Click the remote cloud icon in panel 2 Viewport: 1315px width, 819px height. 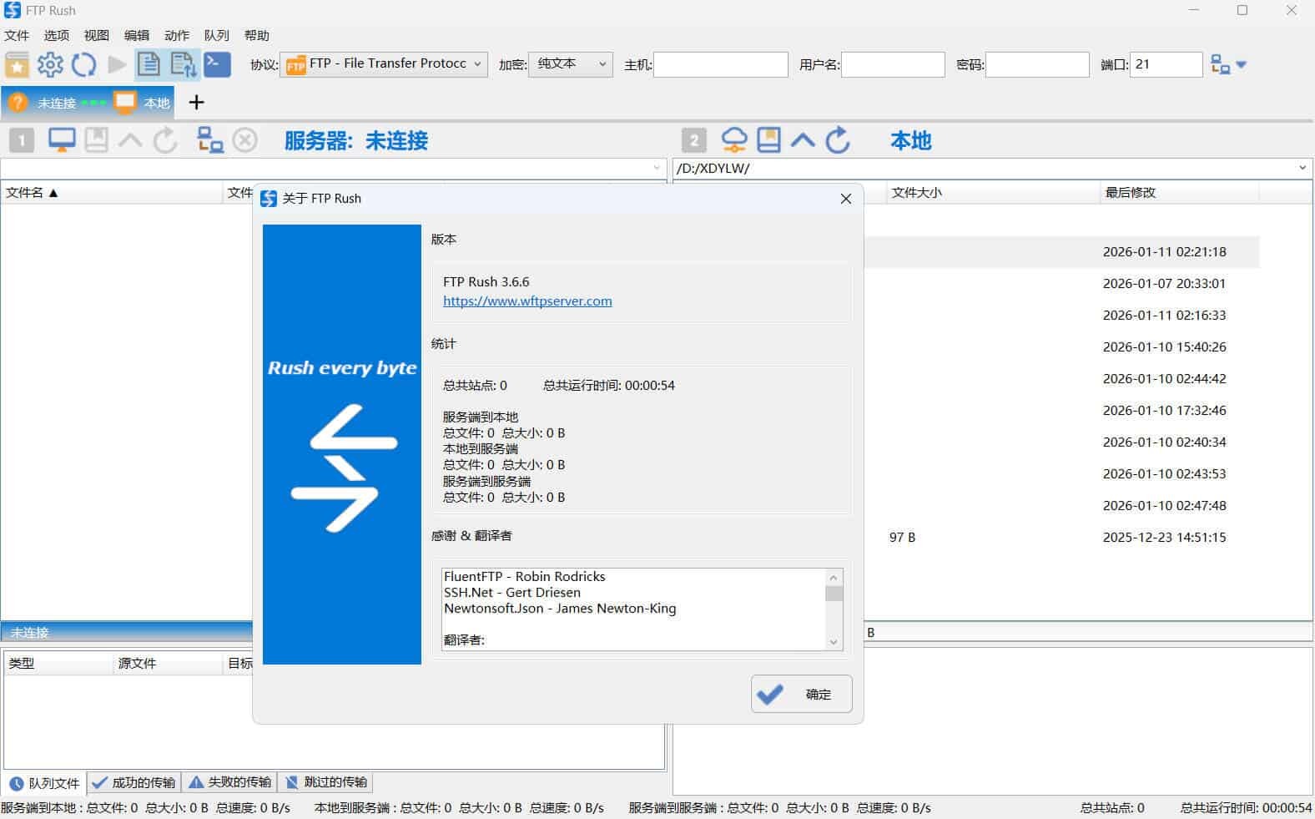click(x=733, y=140)
